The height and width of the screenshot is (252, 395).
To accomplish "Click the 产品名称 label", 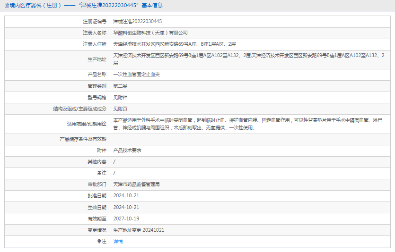I will click(x=97, y=75).
